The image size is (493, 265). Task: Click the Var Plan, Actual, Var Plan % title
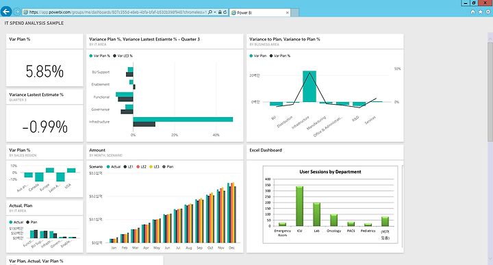point(36,261)
